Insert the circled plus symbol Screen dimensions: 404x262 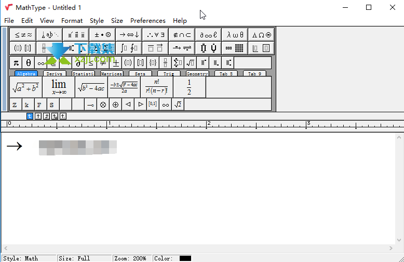pos(115,104)
